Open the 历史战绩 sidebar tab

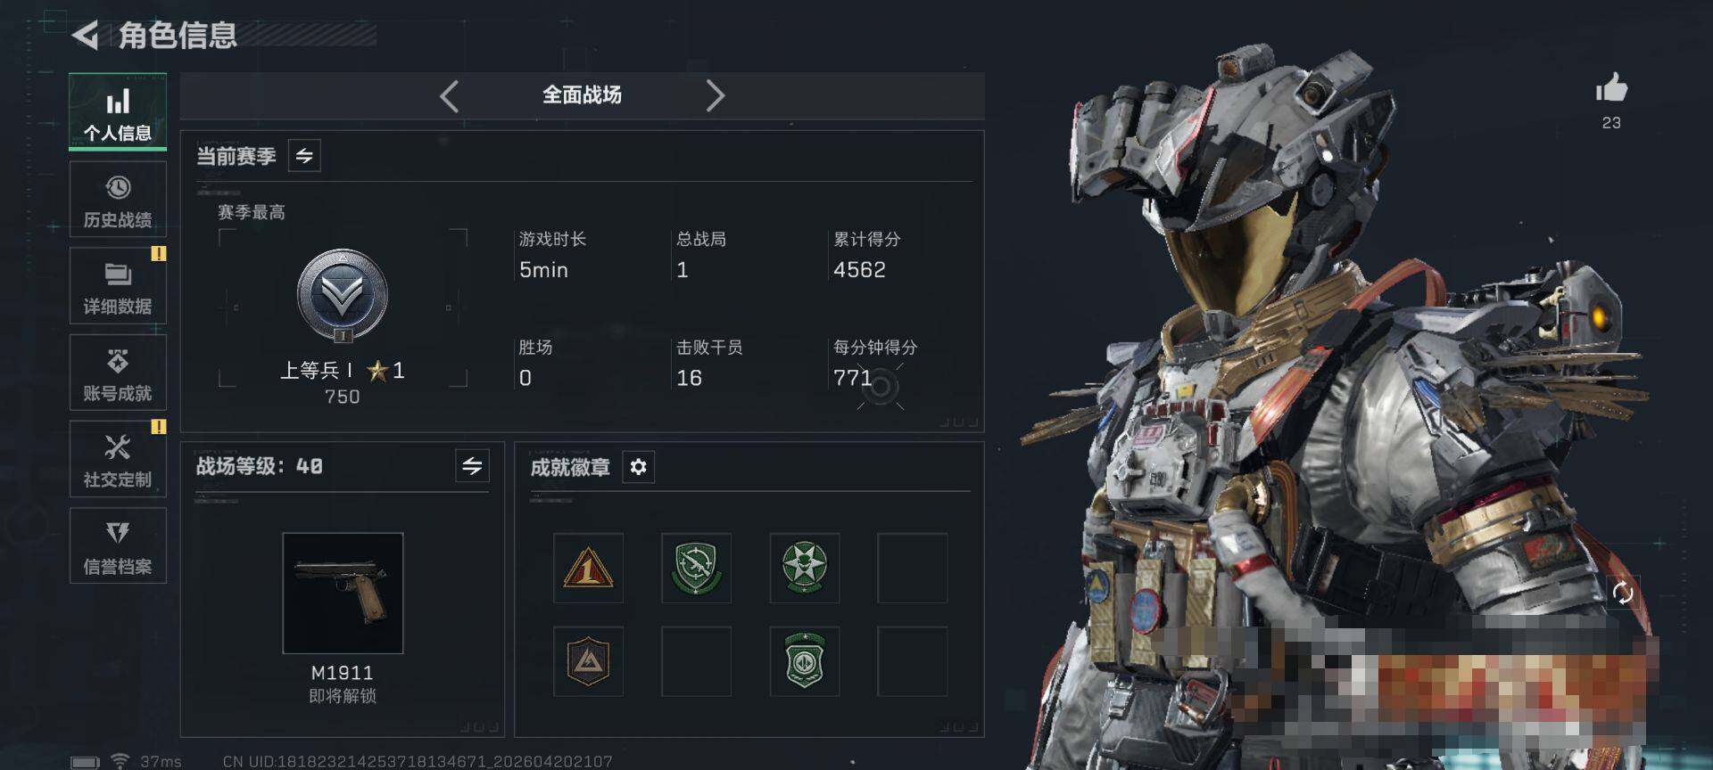pos(118,200)
